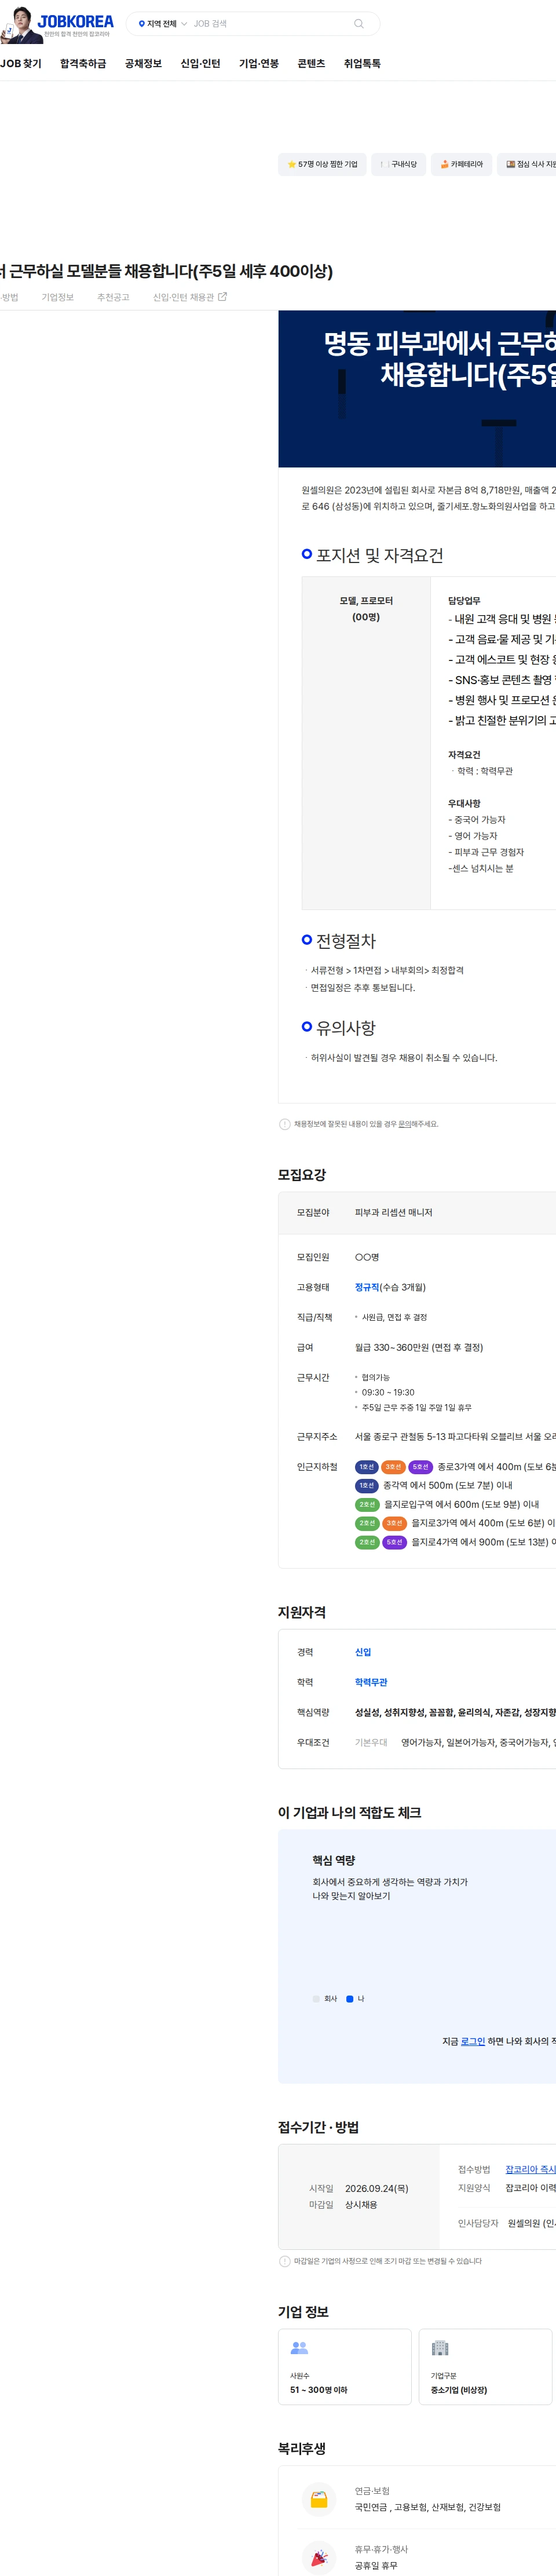Open the 신입·인턴 menu

tap(200, 63)
